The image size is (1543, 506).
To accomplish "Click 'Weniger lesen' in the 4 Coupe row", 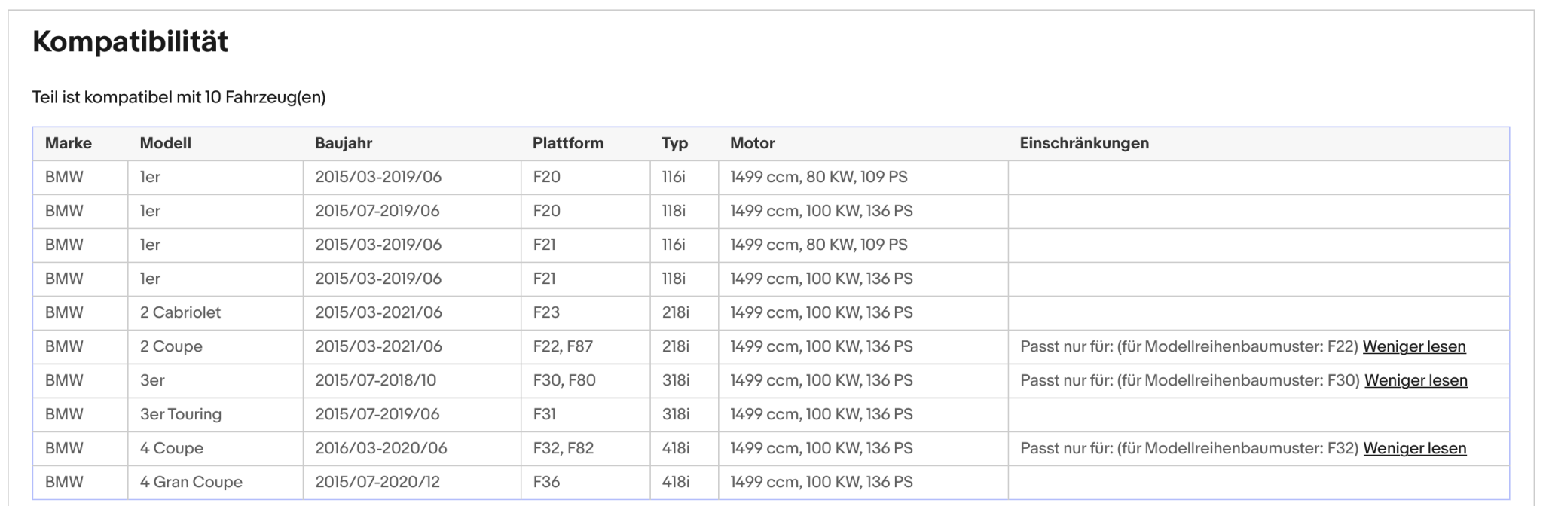I will (x=1415, y=448).
